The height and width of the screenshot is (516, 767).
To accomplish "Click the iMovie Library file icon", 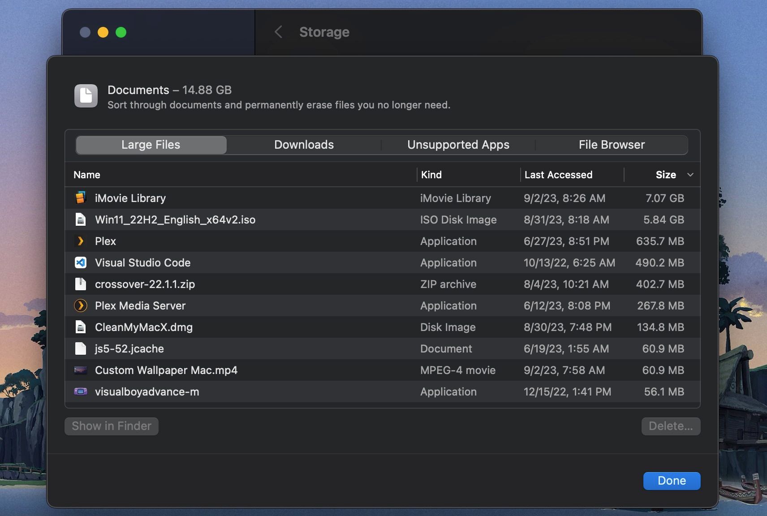I will tap(81, 198).
